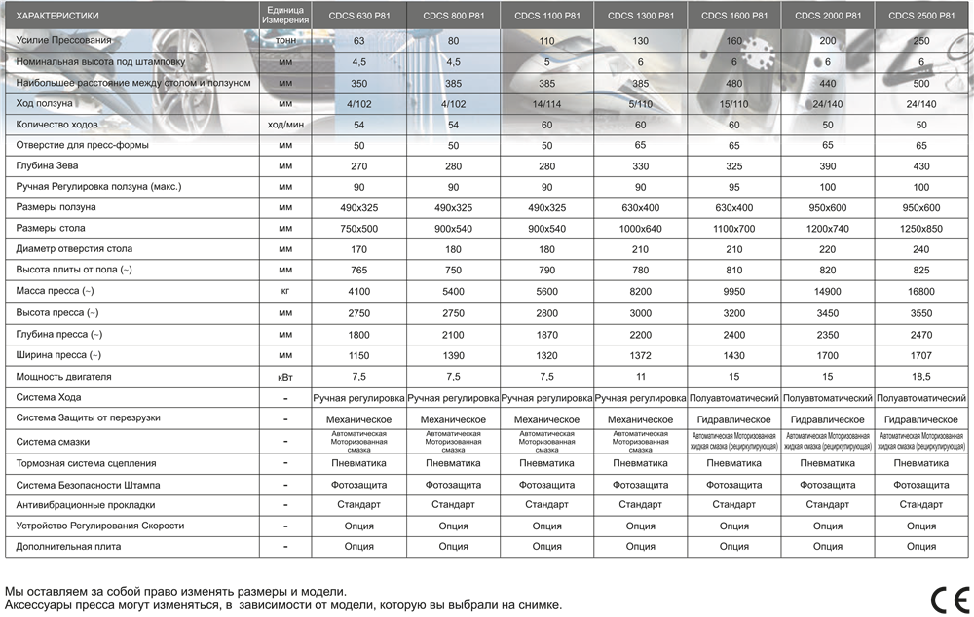Click the кВт unit cell

coord(285,377)
